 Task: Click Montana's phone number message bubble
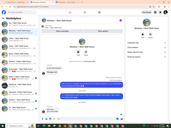click(52, 110)
